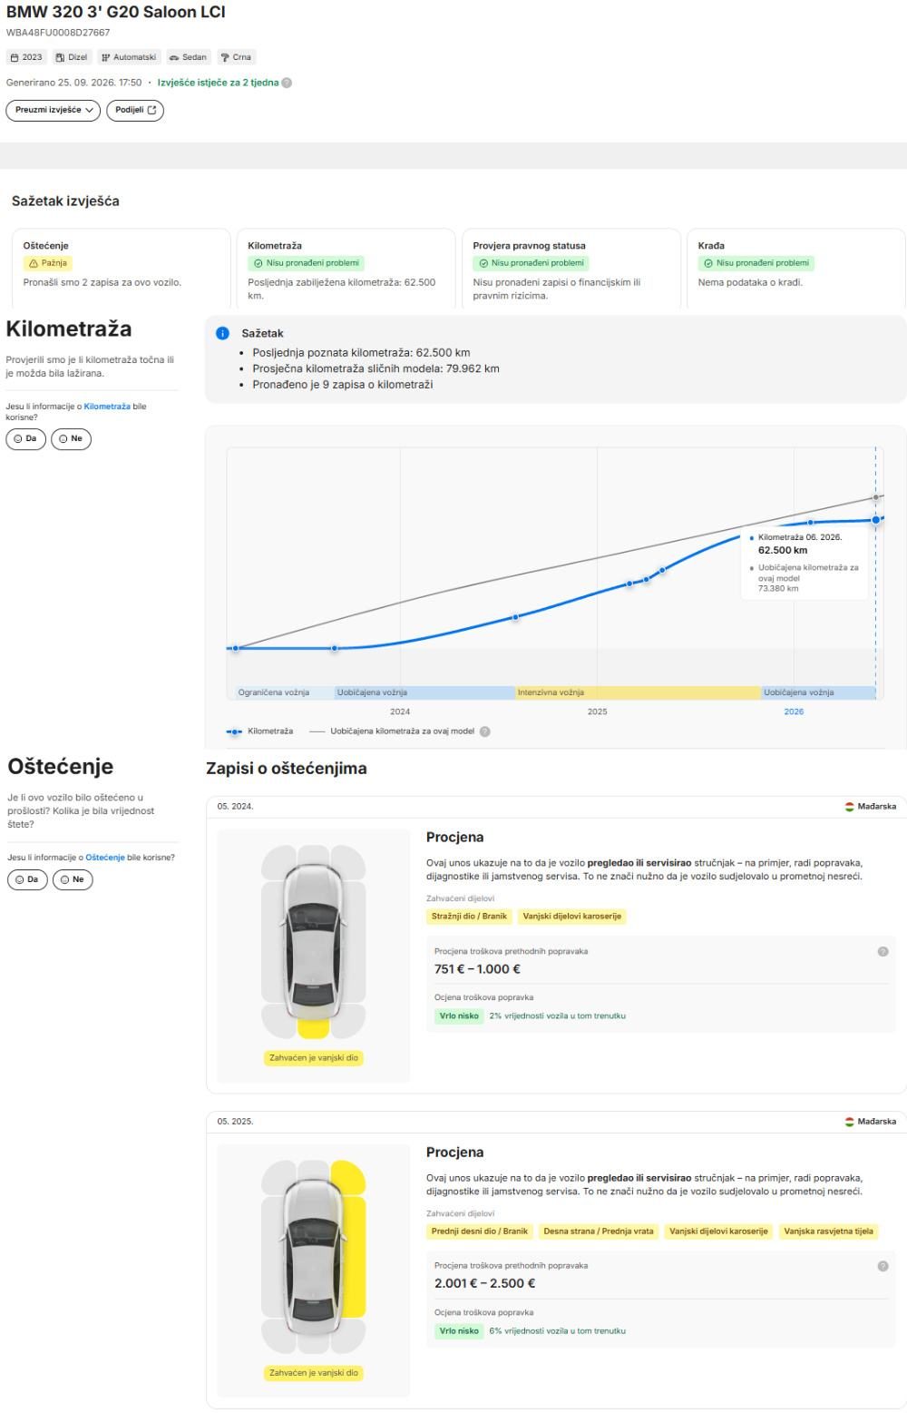Screen dimensions: 907x1413
Task: Click the warning triangle icon in the Pažnja badge
Action: (34, 263)
